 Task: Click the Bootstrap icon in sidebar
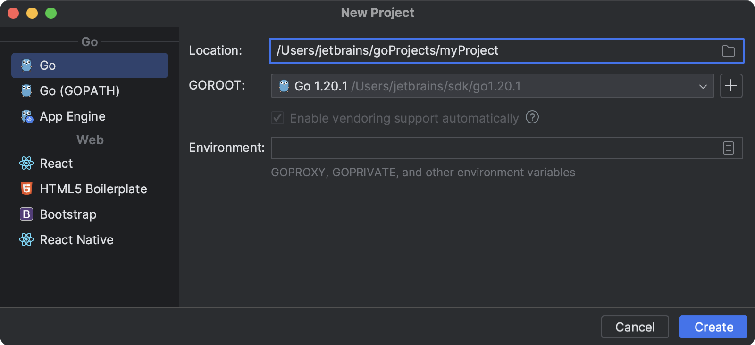[x=27, y=214]
